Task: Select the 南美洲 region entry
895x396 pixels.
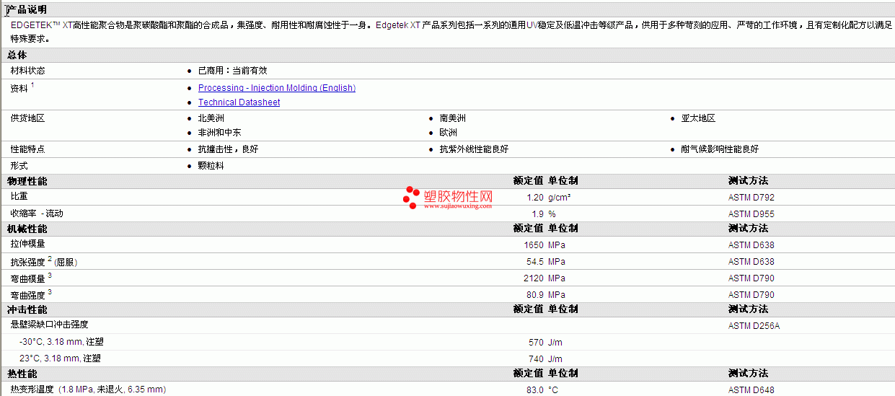Action: pos(453,118)
